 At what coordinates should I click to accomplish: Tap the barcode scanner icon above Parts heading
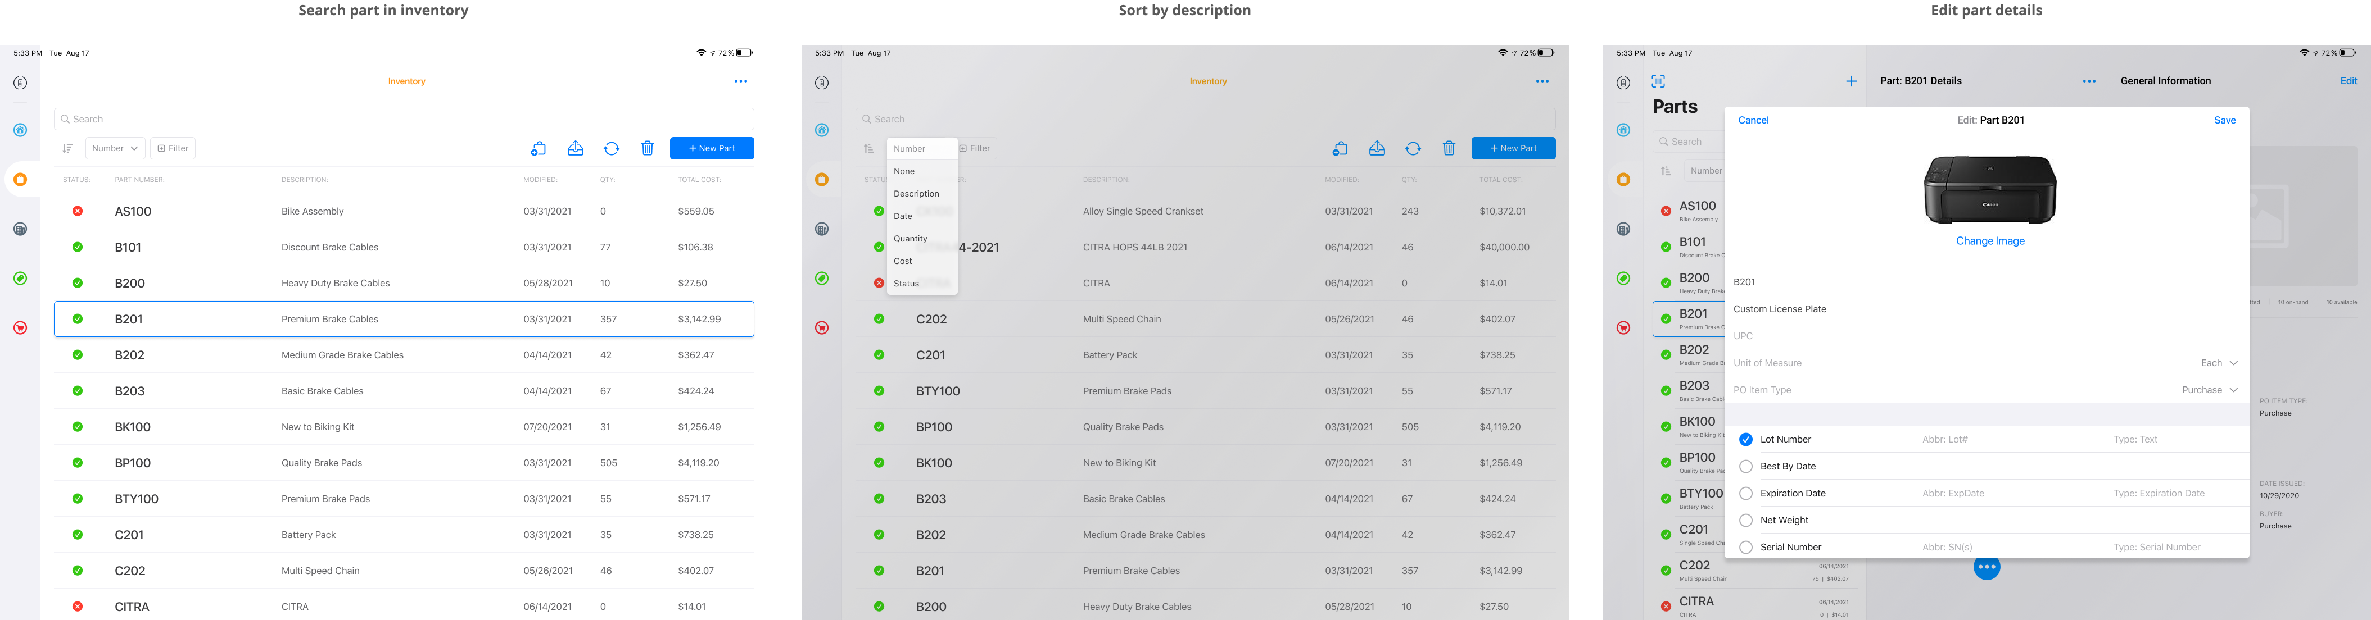coord(1658,81)
